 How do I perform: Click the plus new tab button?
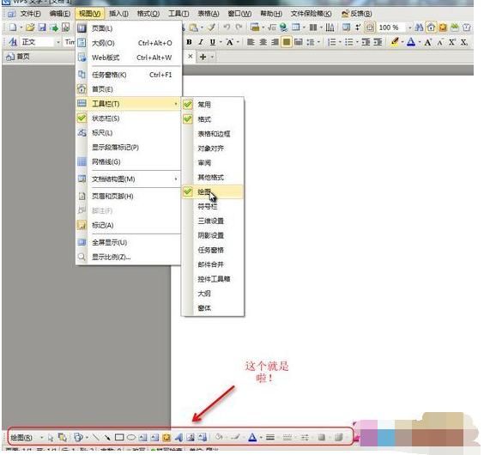click(x=203, y=57)
